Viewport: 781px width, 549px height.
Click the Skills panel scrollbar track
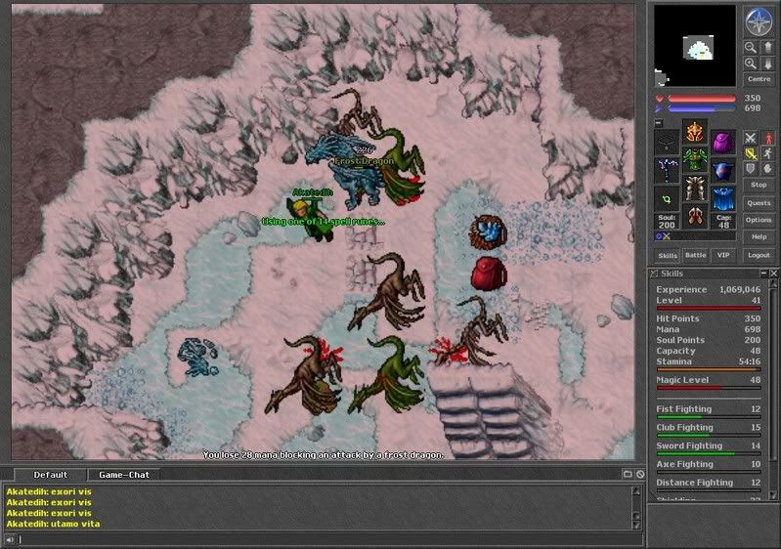click(x=773, y=389)
